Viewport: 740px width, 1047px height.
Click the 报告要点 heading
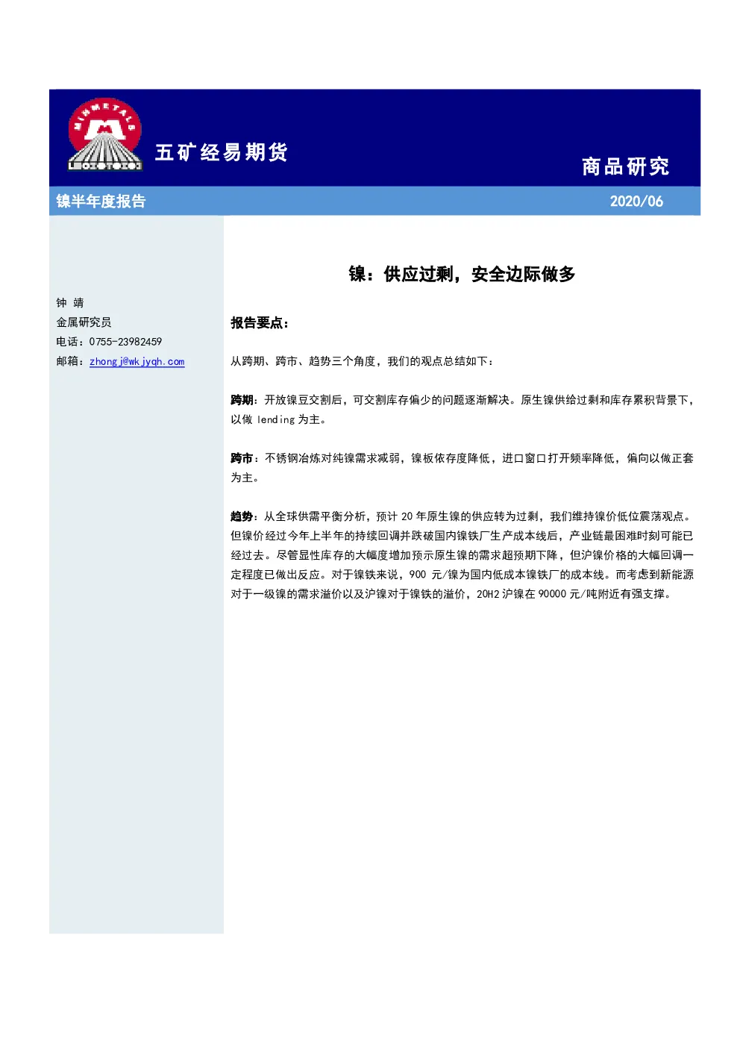(260, 323)
